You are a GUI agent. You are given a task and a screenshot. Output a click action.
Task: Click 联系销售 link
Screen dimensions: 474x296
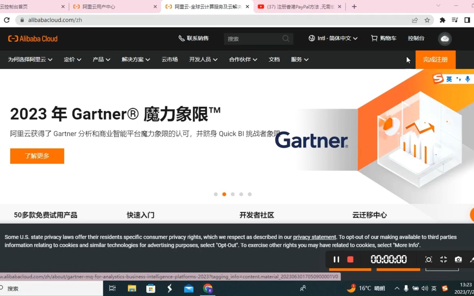[x=194, y=38]
